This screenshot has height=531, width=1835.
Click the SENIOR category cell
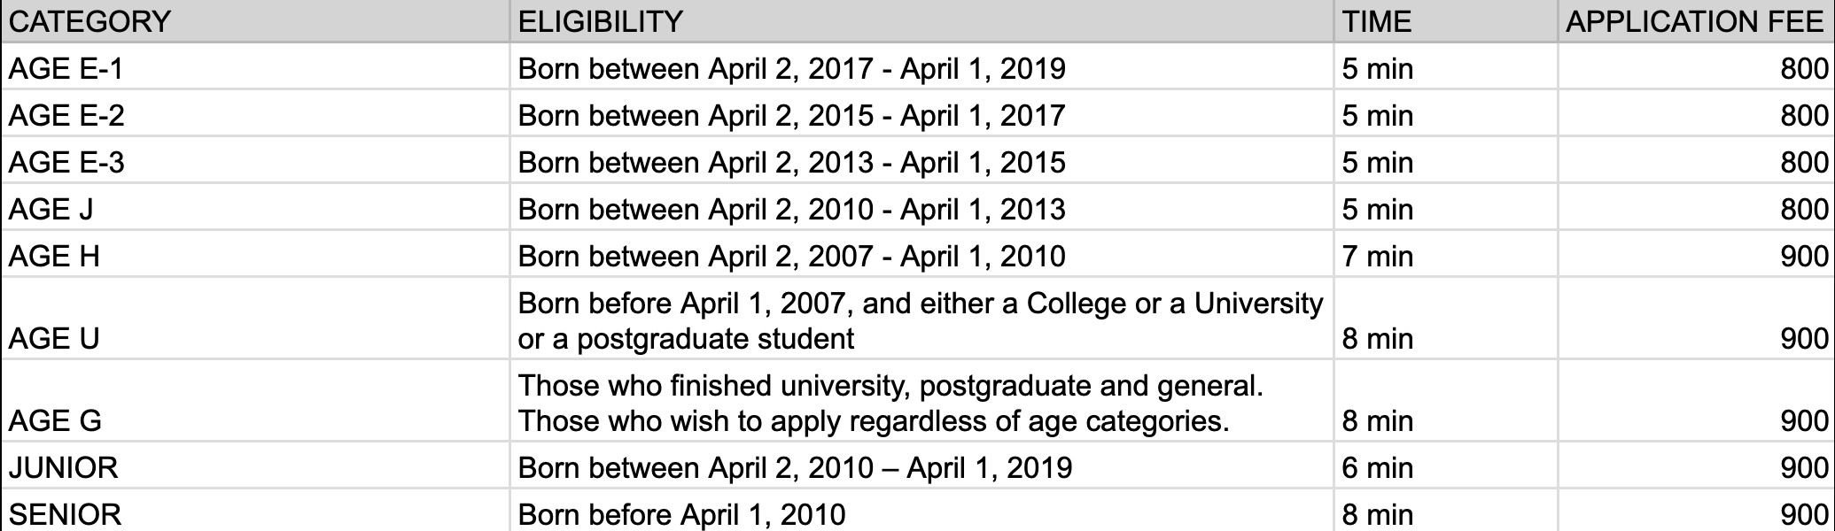click(x=255, y=511)
